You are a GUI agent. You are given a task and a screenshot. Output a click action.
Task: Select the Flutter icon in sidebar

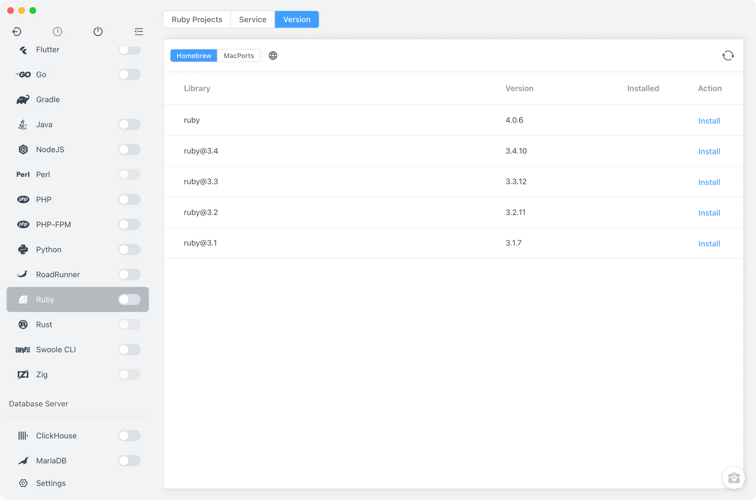point(23,50)
